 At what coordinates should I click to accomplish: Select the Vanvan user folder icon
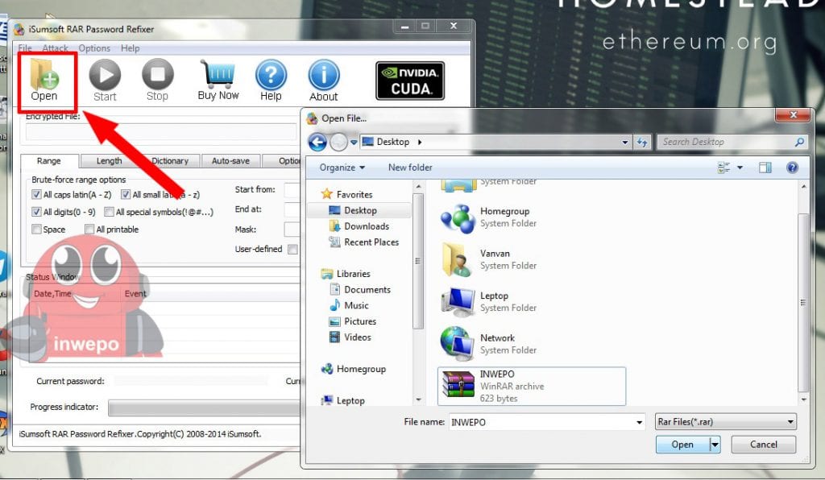456,259
